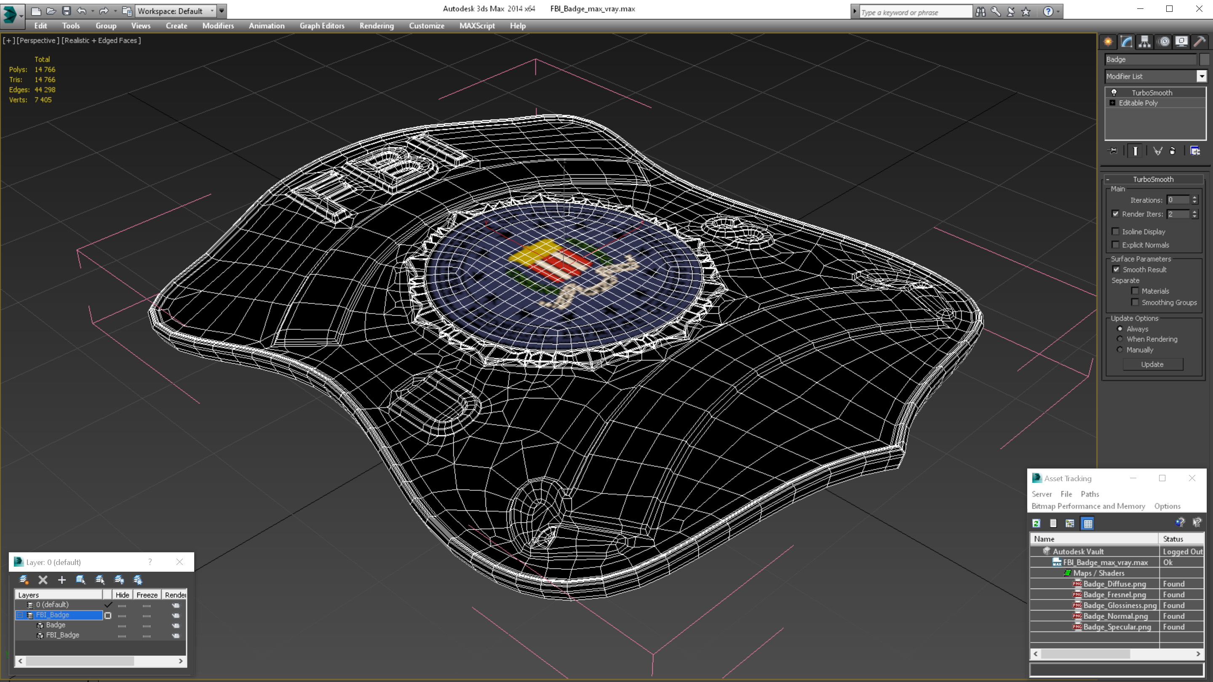The image size is (1213, 682).
Task: Enable Isoline Display checkbox
Action: pos(1116,231)
